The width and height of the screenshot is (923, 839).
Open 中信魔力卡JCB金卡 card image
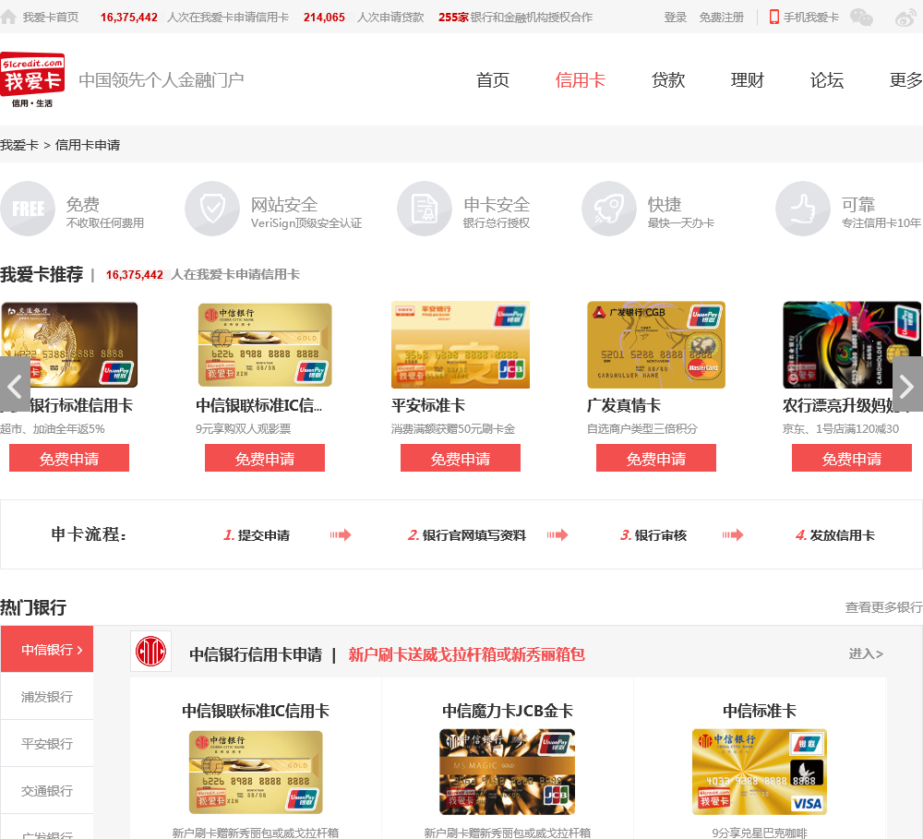coord(508,772)
